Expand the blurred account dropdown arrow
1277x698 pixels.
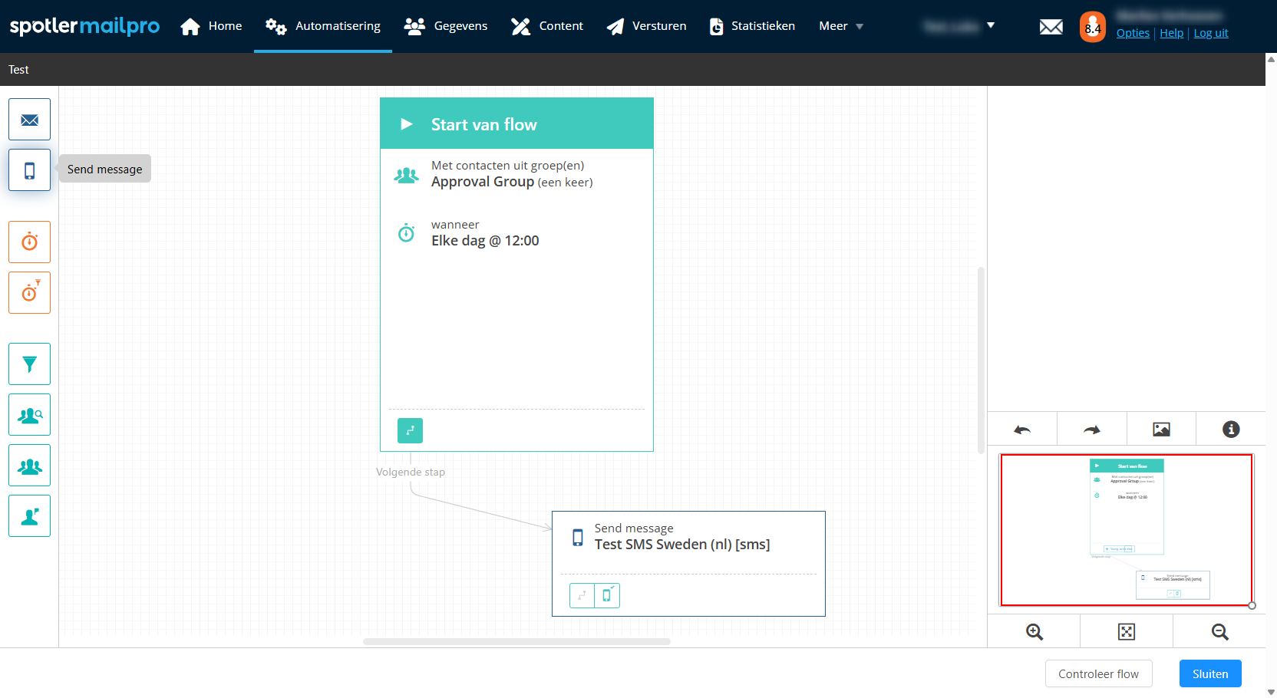[x=991, y=25]
